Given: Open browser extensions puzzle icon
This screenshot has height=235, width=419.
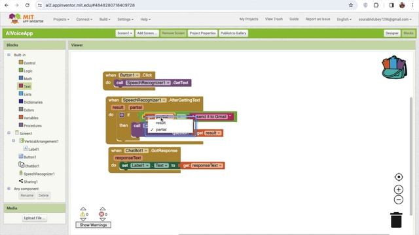Looking at the screenshot, I should (376, 5).
